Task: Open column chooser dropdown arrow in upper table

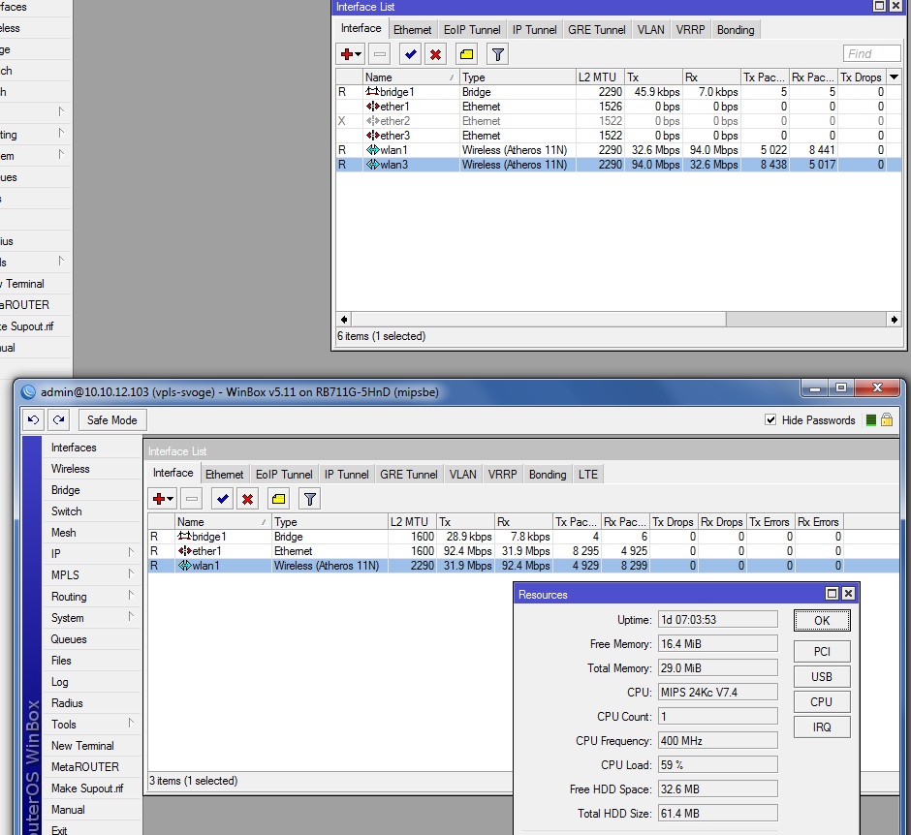Action: [894, 77]
